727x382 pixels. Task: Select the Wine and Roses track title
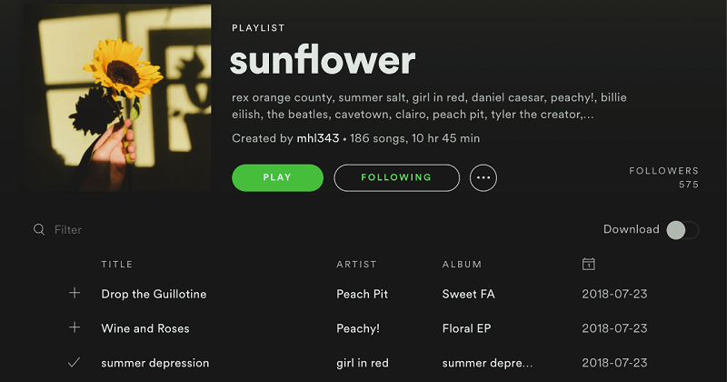pos(145,328)
